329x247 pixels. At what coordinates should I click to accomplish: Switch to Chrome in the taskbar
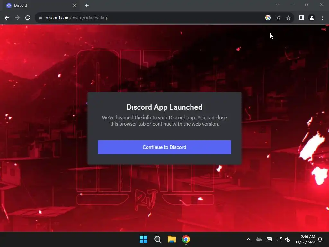186,239
